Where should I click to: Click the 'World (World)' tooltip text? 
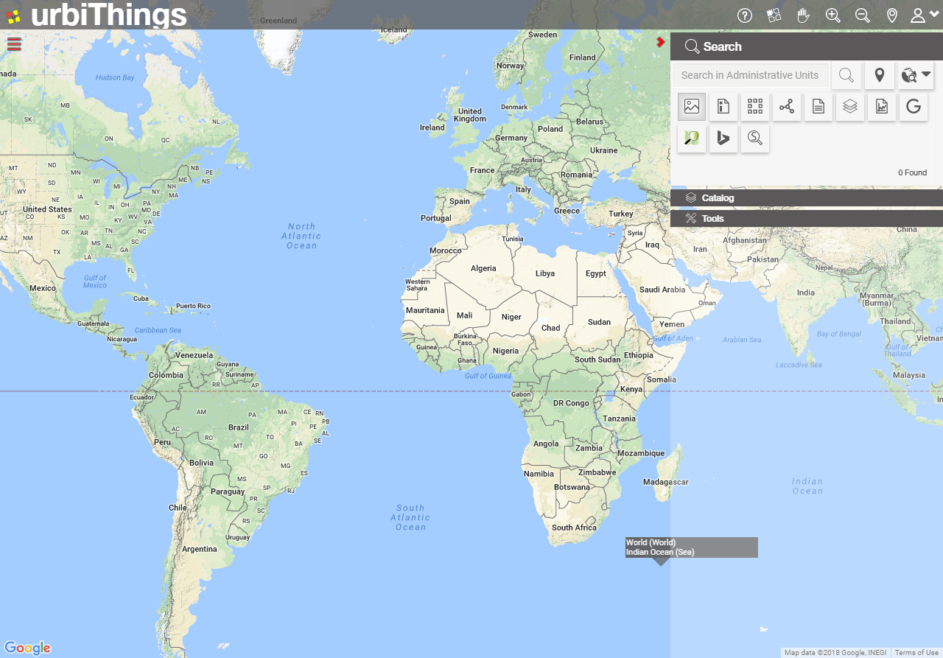(x=651, y=542)
